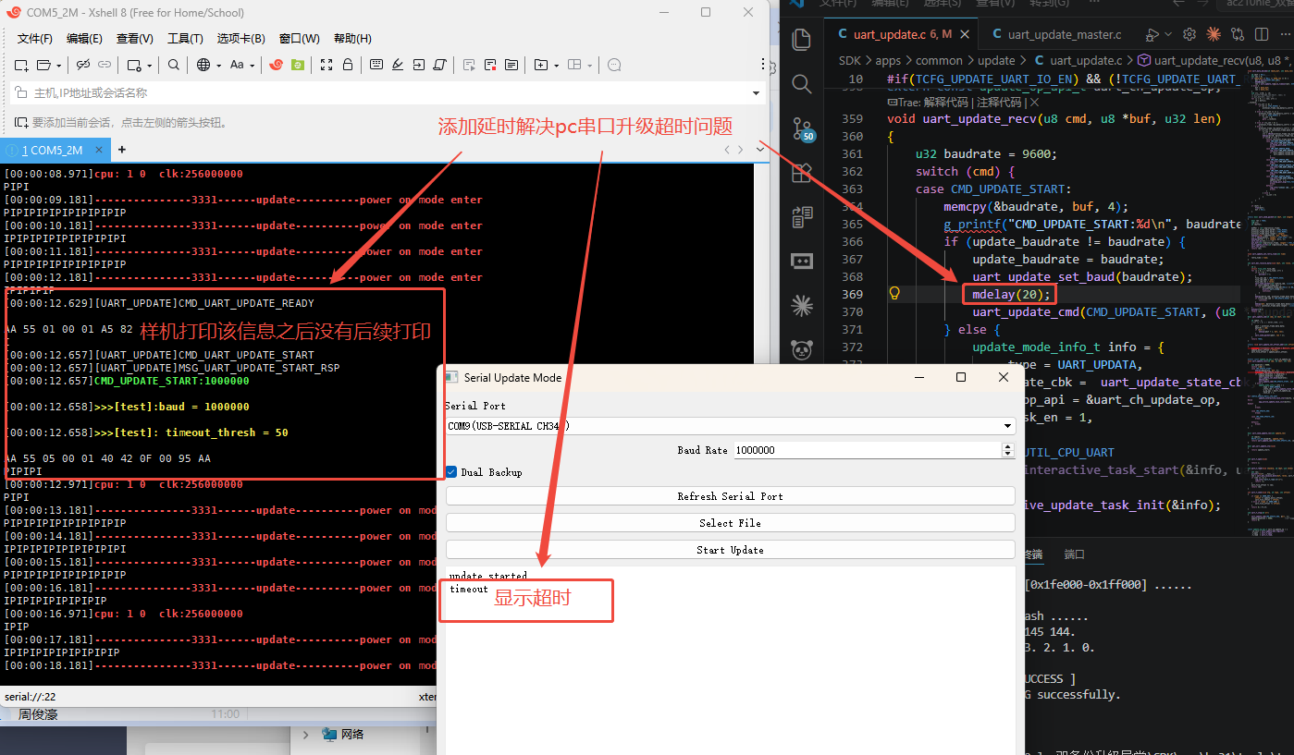Increase the Baud Rate with the stepper arrow
Viewport: 1294px width, 755px height.
(1008, 446)
